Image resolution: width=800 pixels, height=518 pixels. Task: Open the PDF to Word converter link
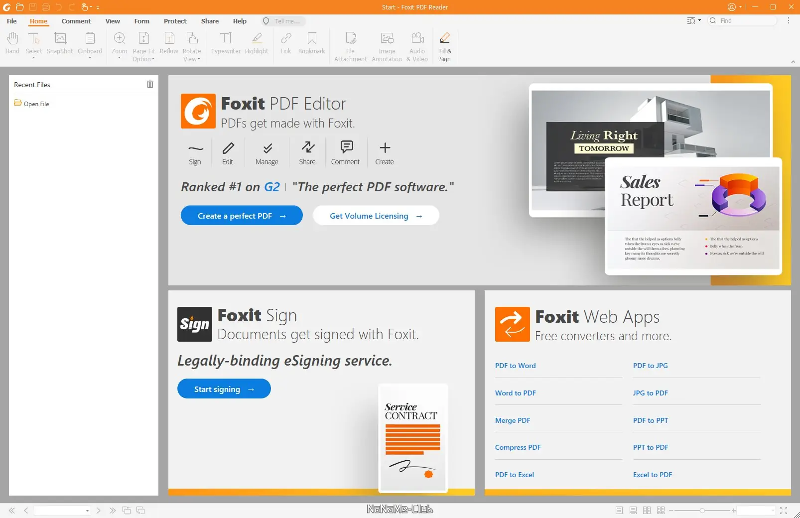coord(516,366)
